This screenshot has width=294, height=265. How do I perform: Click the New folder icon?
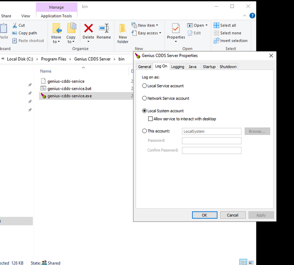coord(122,28)
